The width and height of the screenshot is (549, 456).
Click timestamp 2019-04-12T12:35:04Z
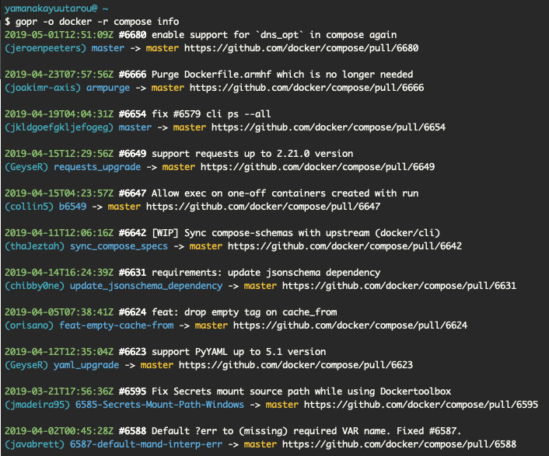coord(59,352)
